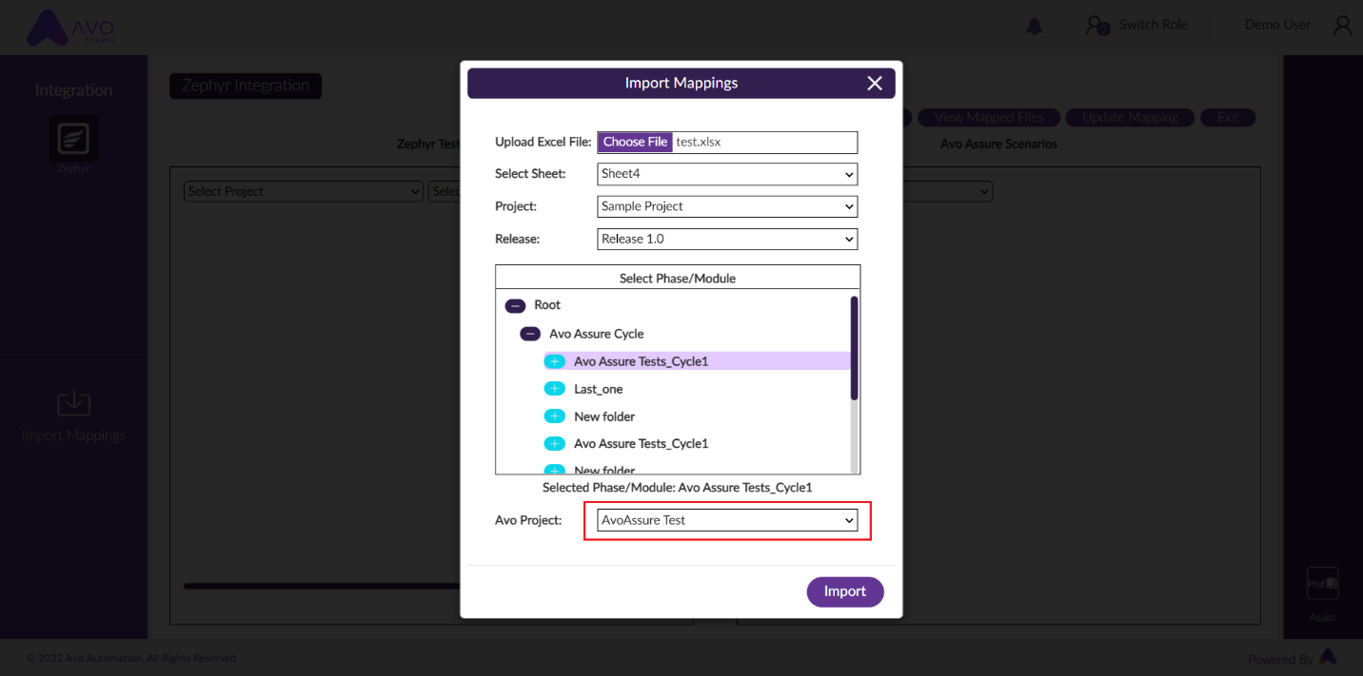Open the user profile icon
Screen dimensions: 1363x676
click(1342, 26)
